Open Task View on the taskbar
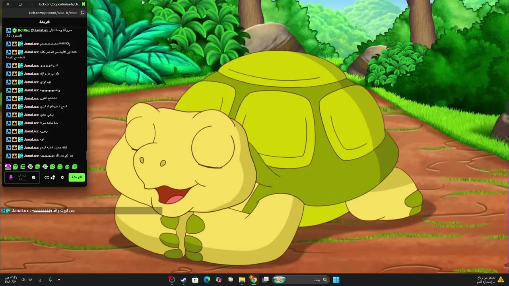The image size is (509, 286). [x=265, y=280]
